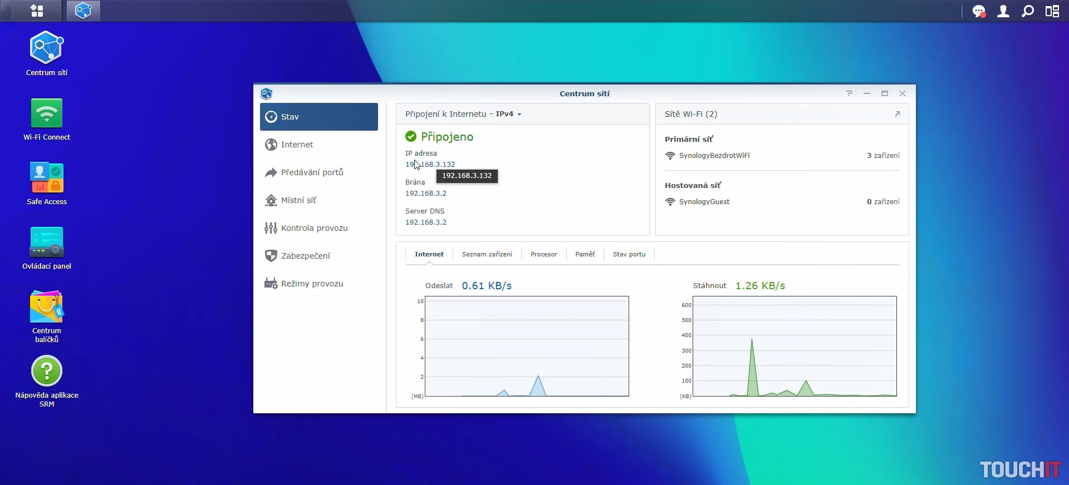Open Zabezpečení section in sidebar
This screenshot has width=1069, height=485.
coord(305,256)
